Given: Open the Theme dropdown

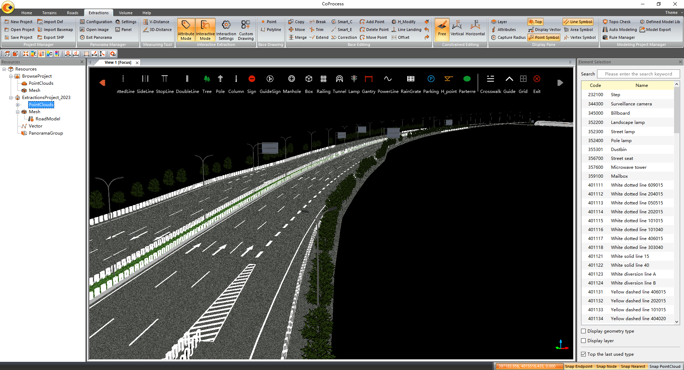Looking at the screenshot, I should (672, 12).
